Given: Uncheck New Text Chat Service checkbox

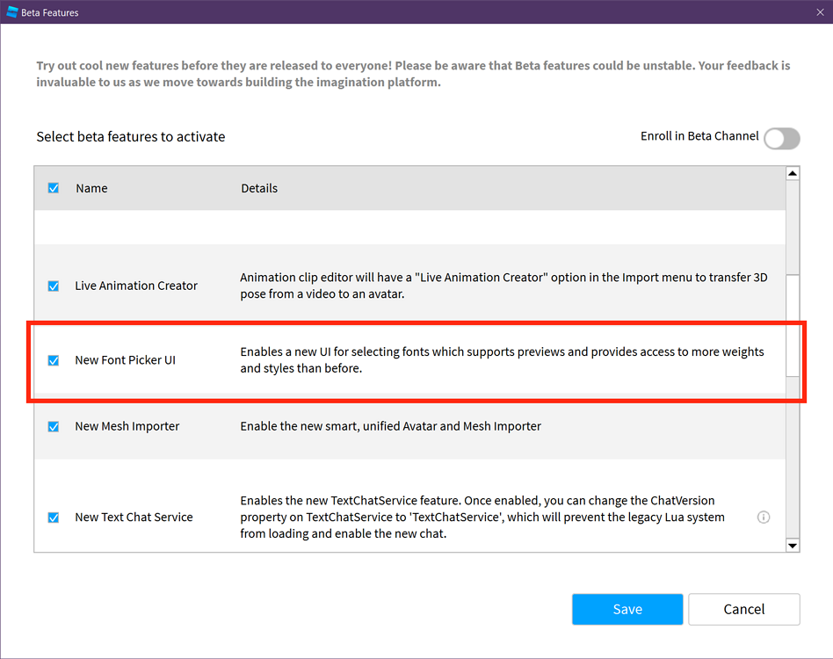Looking at the screenshot, I should coord(54,518).
